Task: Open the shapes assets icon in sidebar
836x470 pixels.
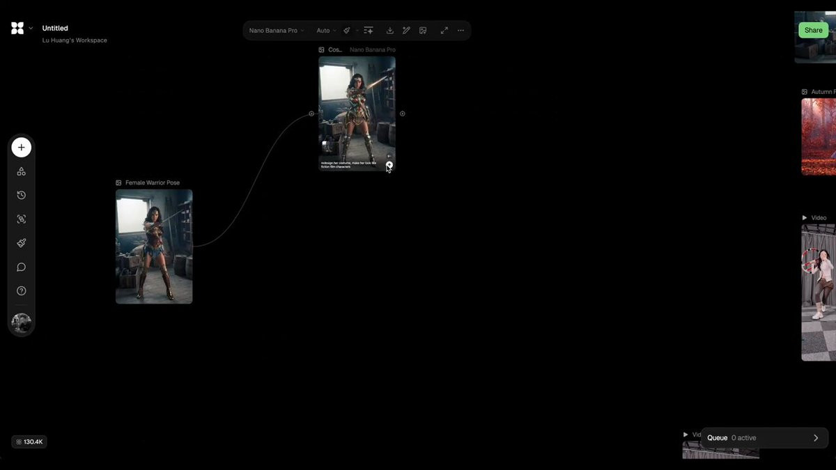Action: 21,171
